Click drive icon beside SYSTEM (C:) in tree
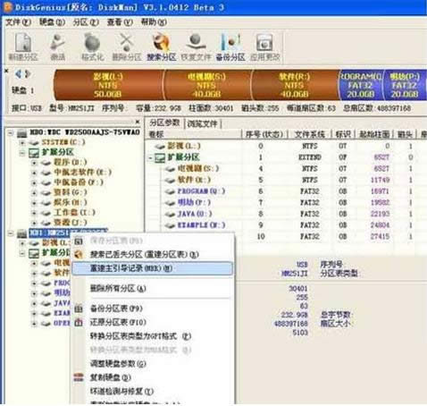Viewport: 427px width, 406px height. point(34,142)
